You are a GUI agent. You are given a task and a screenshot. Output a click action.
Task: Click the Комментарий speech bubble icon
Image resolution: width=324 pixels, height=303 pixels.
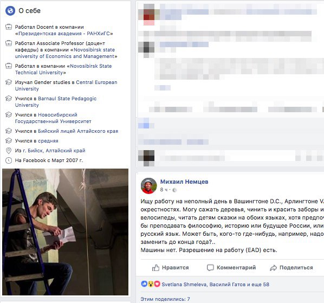pos(210,268)
